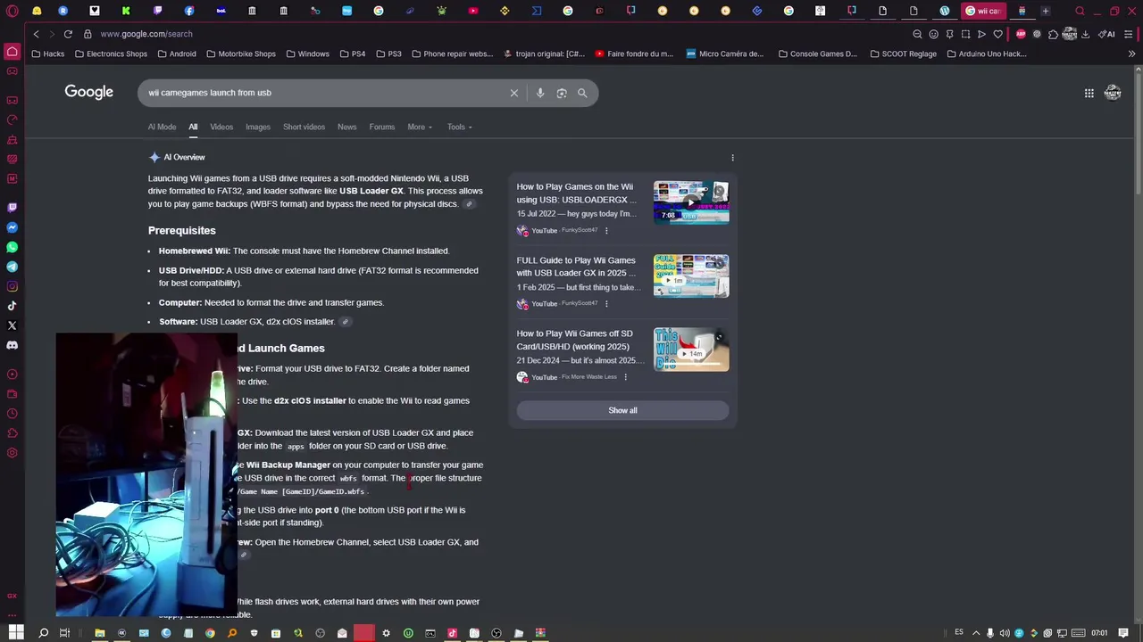Open the ES language indicator in tray
1143x642 pixels.
[959, 632]
